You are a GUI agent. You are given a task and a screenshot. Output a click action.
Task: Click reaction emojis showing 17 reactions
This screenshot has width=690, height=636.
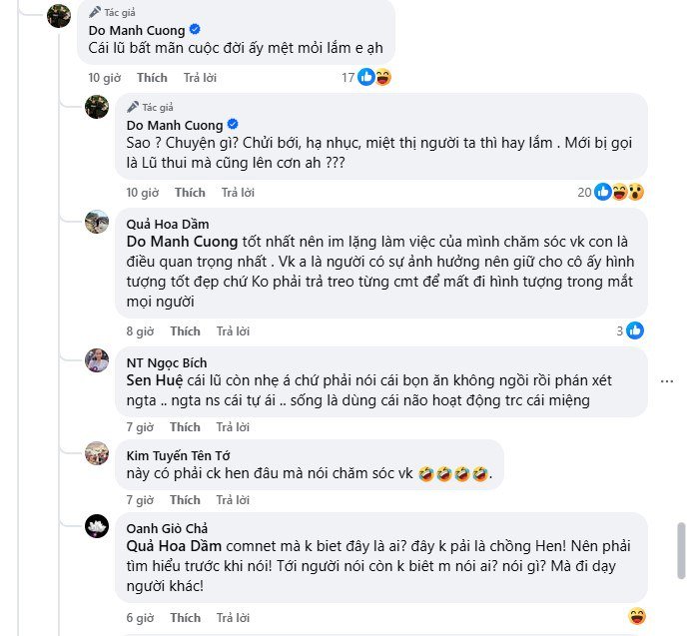click(374, 77)
